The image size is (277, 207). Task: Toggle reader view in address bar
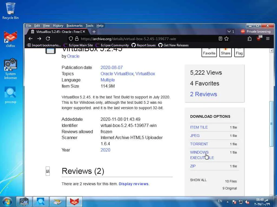220,39
